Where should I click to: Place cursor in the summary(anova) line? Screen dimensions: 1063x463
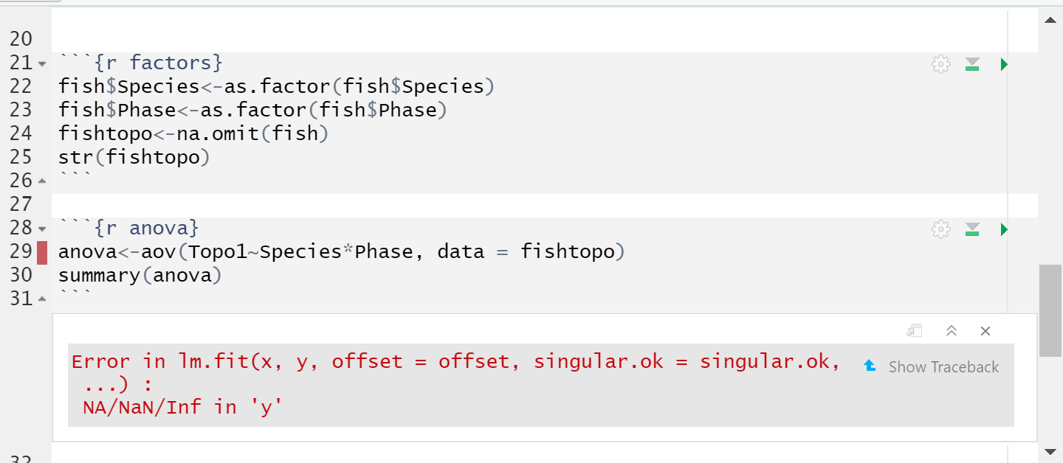[x=140, y=276]
